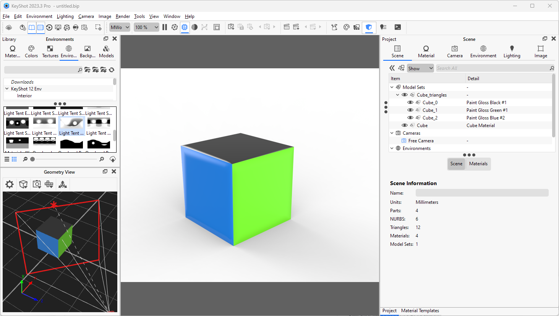Screen dimensions: 559x316
Task: Toggle the Region render frame icon
Action: tap(217, 27)
